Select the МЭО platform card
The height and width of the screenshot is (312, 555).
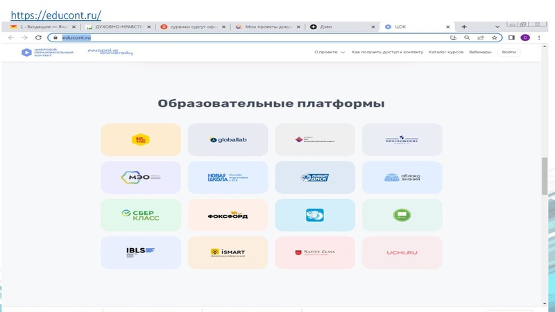point(141,177)
